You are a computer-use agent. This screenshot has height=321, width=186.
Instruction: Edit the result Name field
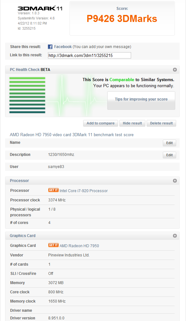click(x=169, y=143)
